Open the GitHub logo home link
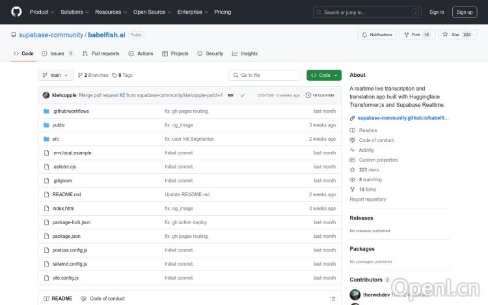The width and height of the screenshot is (488, 305). click(x=16, y=12)
